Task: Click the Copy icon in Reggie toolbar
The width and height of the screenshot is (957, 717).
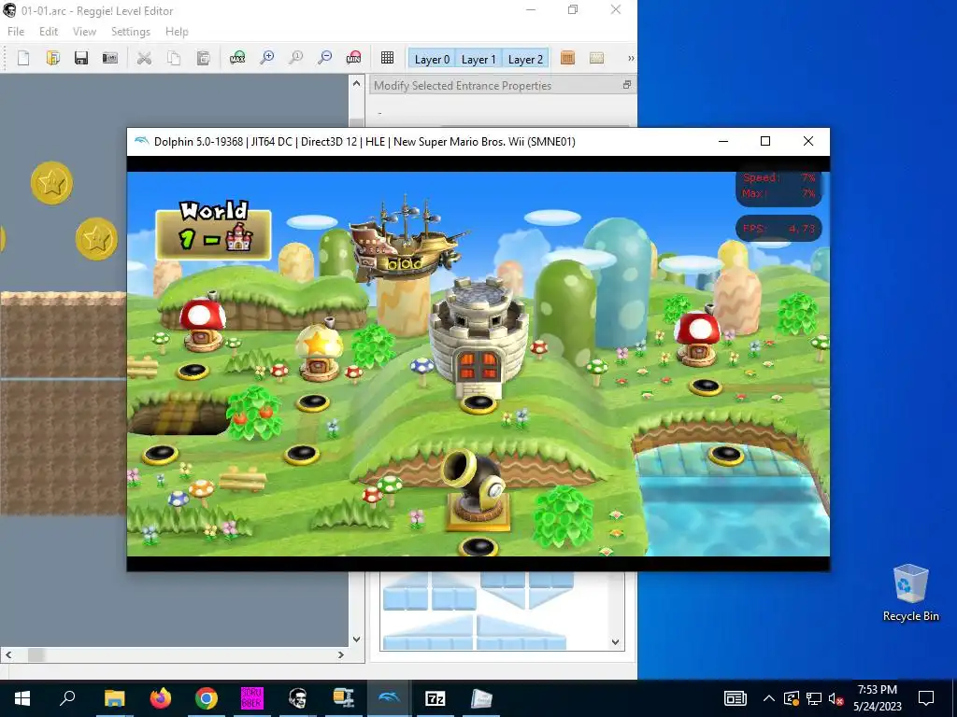Action: click(174, 58)
